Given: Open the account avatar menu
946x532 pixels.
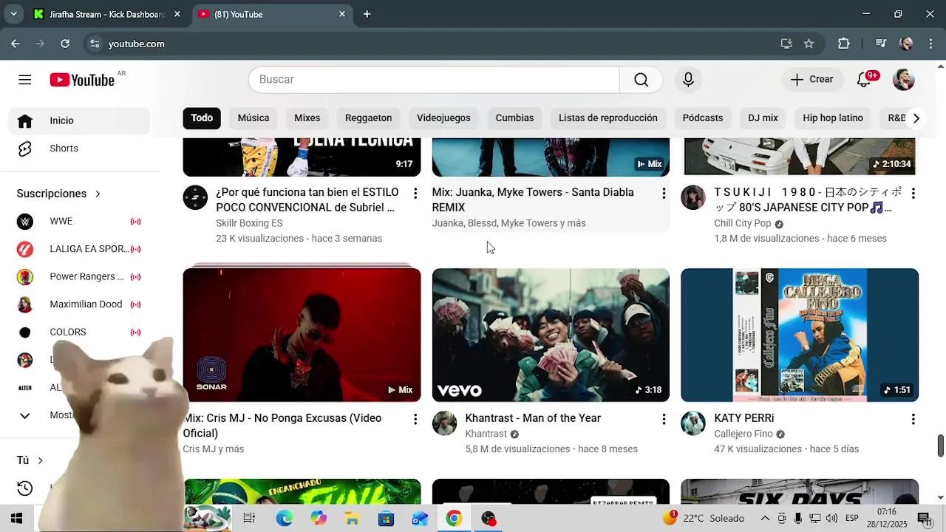Looking at the screenshot, I should pyautogui.click(x=904, y=80).
